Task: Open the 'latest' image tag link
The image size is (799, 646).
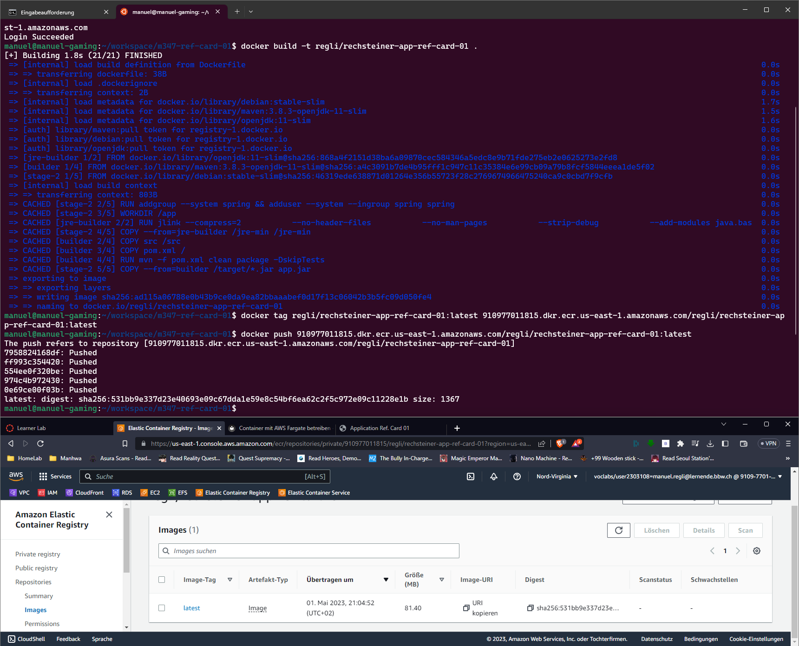Action: coord(191,608)
